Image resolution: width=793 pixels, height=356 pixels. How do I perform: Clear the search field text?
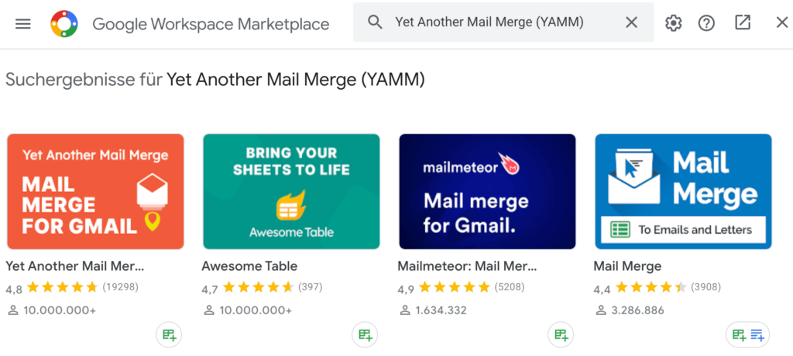[632, 22]
